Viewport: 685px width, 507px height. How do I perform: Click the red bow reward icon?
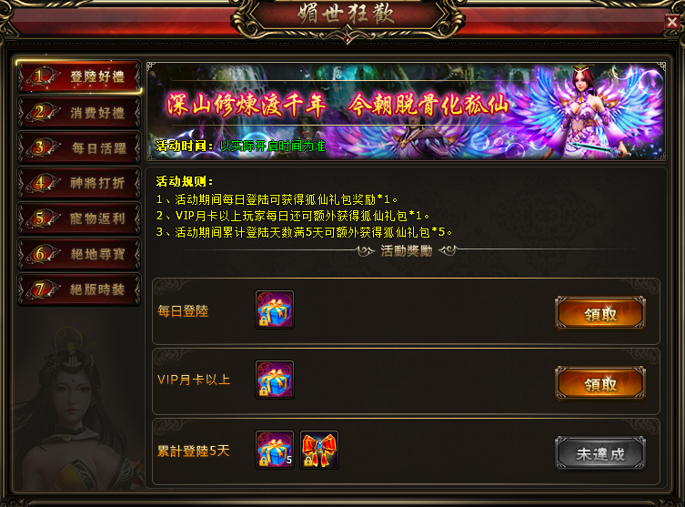[x=319, y=450]
